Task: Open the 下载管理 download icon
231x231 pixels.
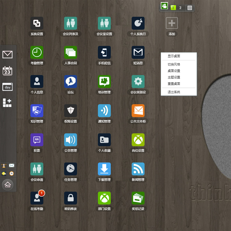Action: [104, 169]
